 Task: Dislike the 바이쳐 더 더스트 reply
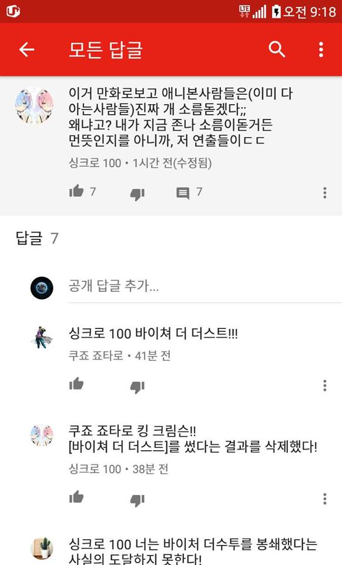(137, 387)
